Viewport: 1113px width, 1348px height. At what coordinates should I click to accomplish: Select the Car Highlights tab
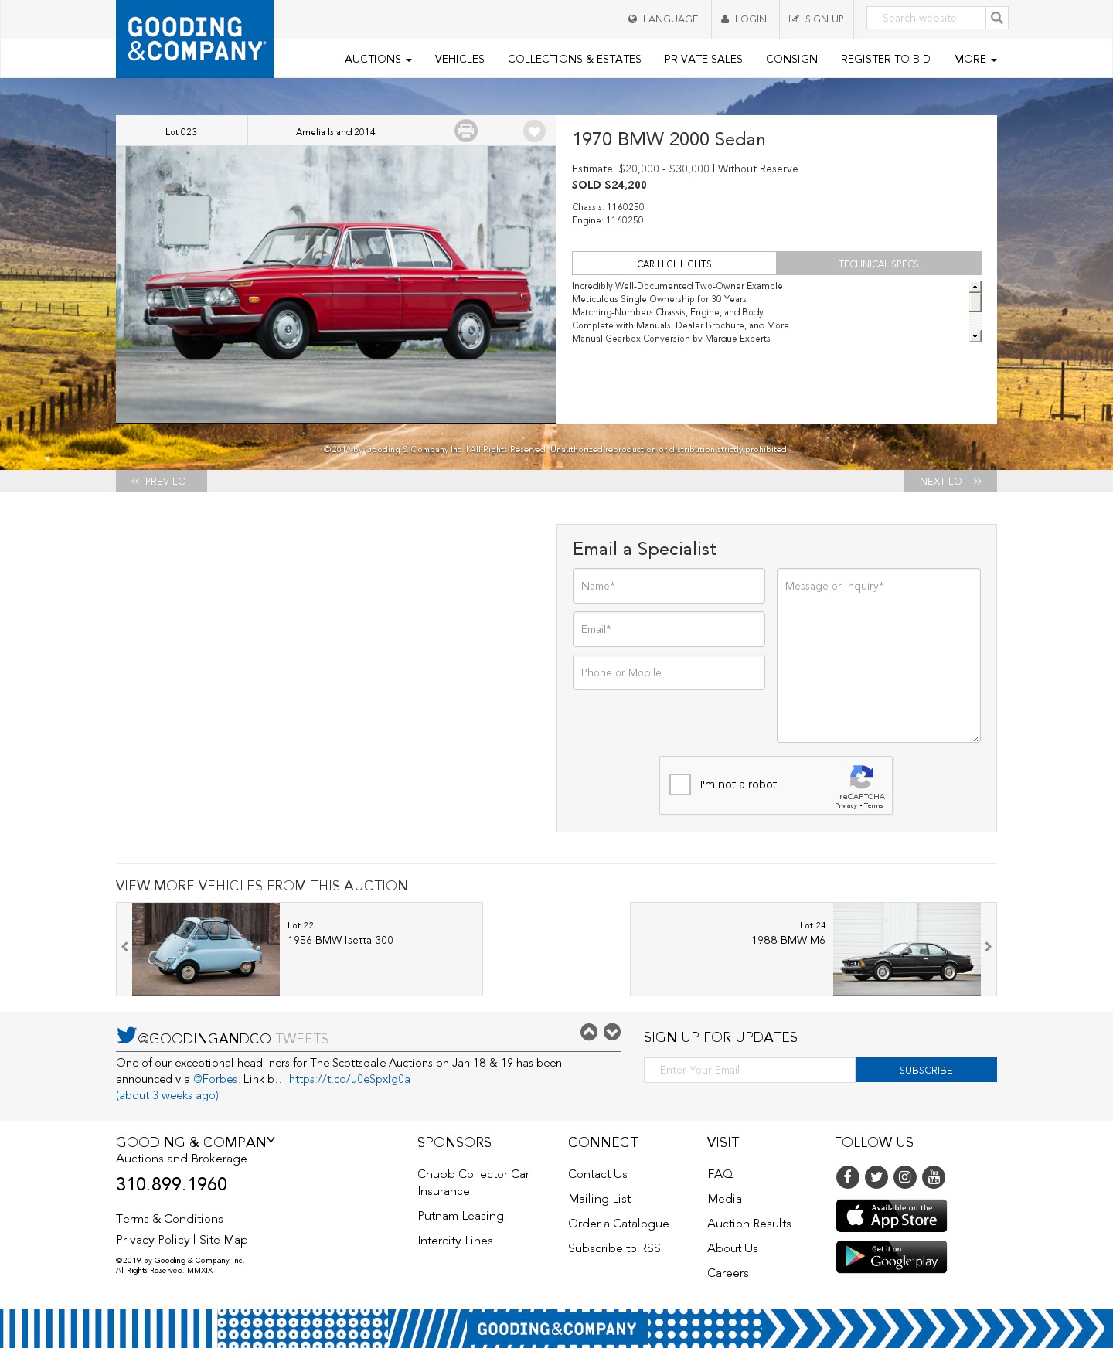[x=674, y=264]
